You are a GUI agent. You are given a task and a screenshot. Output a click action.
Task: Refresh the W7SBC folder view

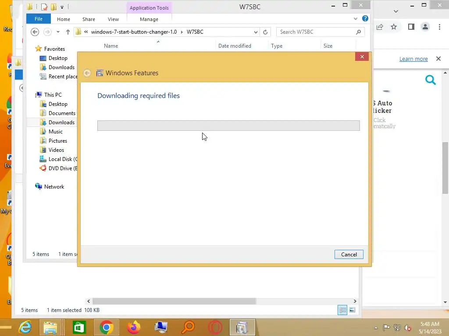point(265,32)
